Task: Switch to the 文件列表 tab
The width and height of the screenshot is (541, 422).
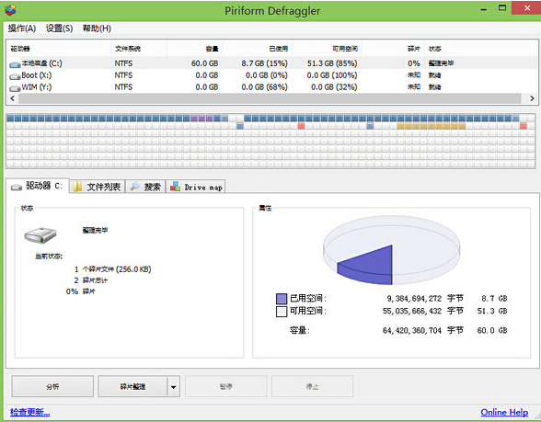Action: (x=98, y=187)
